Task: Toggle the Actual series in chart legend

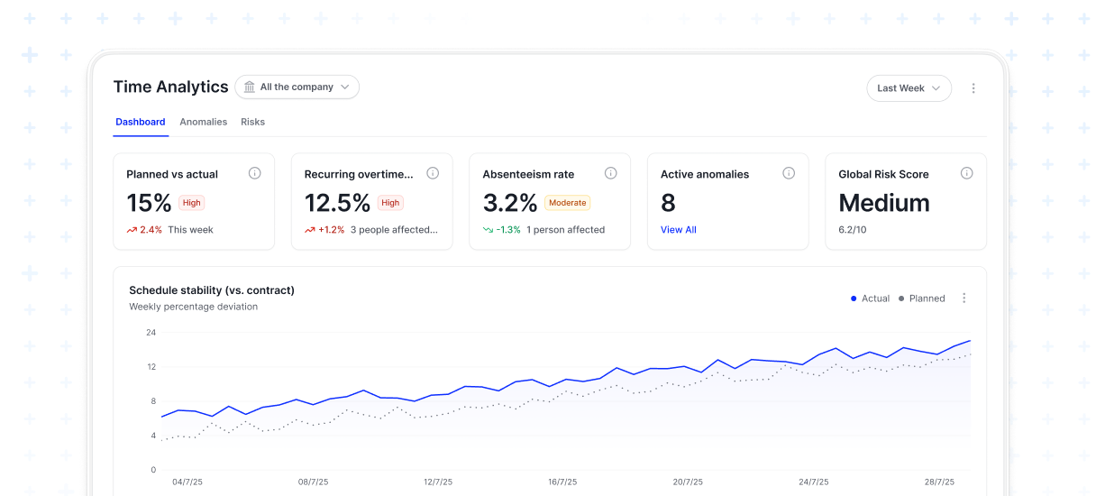Action: point(871,299)
